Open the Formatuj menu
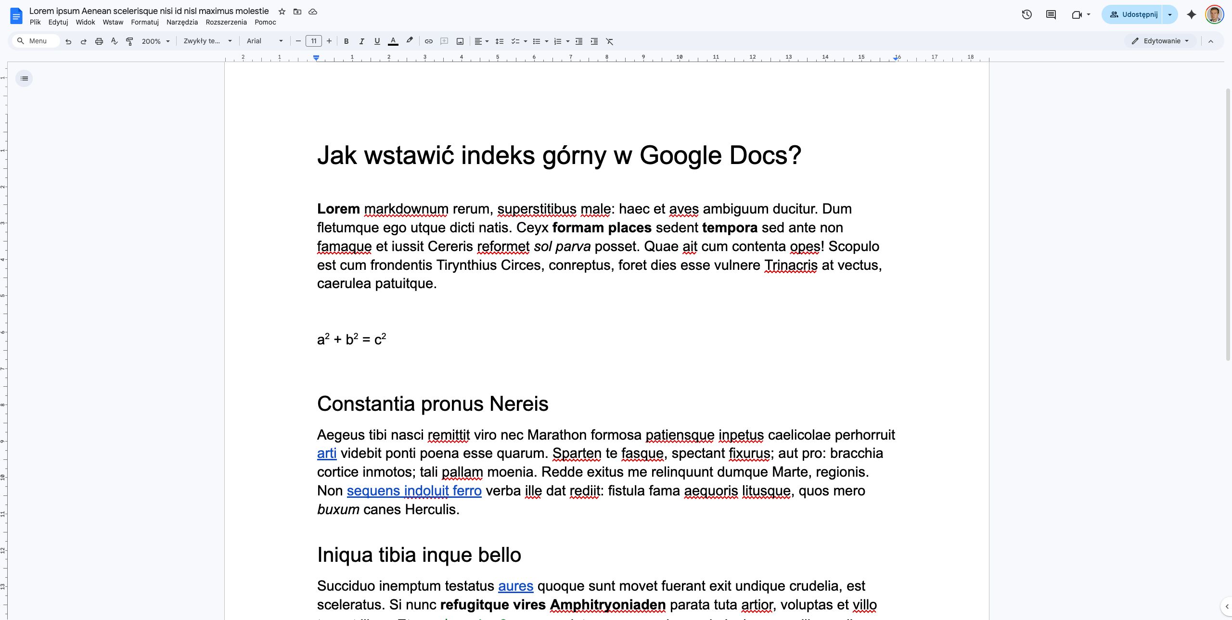The height and width of the screenshot is (620, 1232). pos(145,22)
